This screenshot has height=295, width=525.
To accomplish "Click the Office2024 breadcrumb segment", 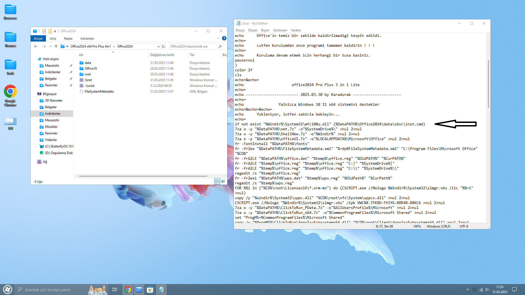I will [125, 46].
